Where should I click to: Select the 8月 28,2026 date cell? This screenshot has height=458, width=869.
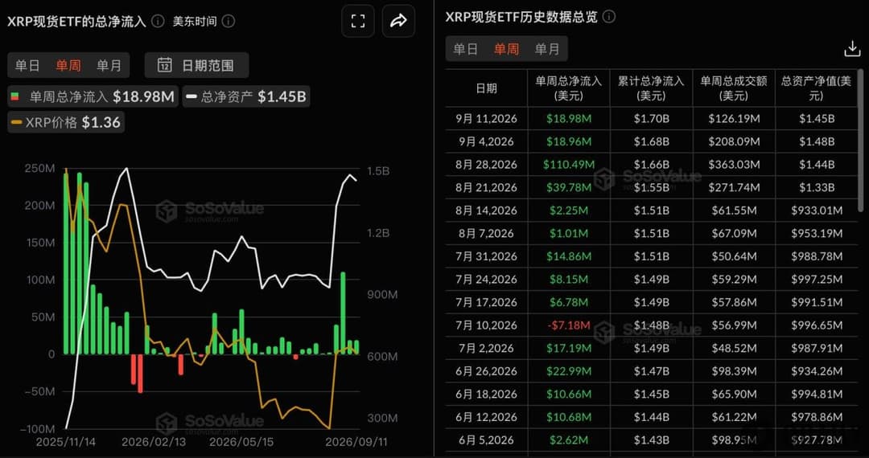coord(487,164)
